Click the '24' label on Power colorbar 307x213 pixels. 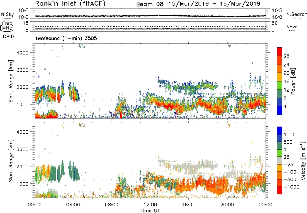click(x=286, y=65)
